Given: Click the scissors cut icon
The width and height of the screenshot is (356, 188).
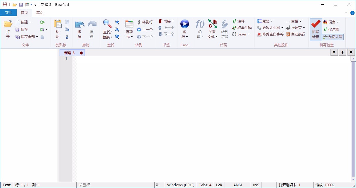Looking at the screenshot, I should [x=67, y=37].
